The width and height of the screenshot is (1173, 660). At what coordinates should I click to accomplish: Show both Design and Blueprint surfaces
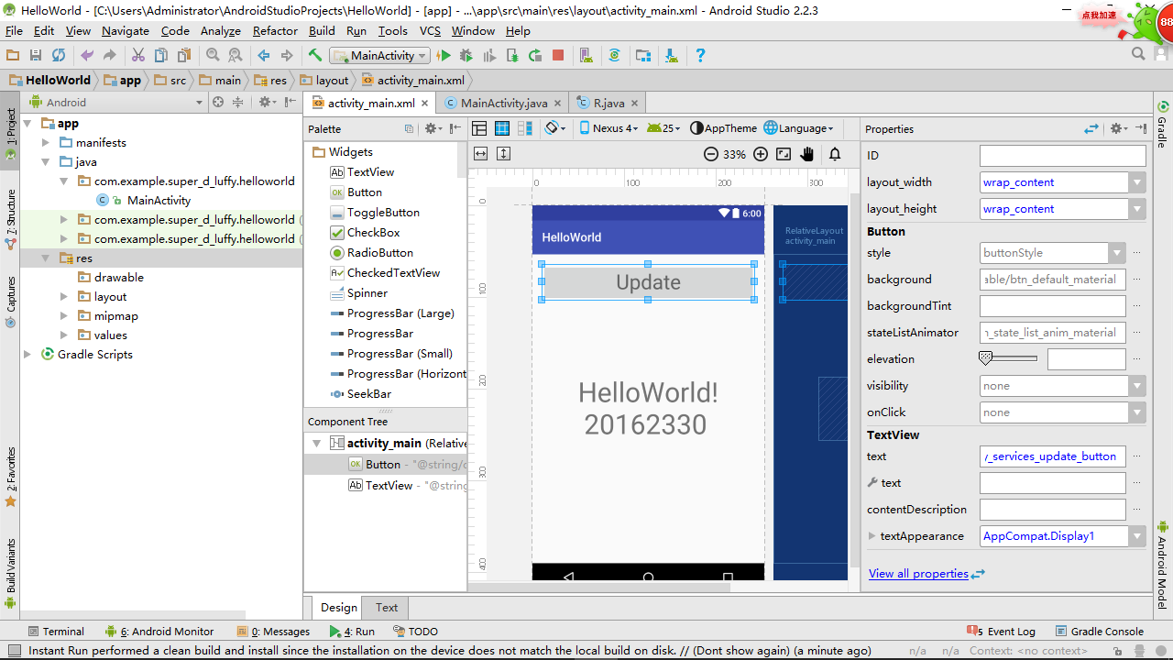[526, 128]
